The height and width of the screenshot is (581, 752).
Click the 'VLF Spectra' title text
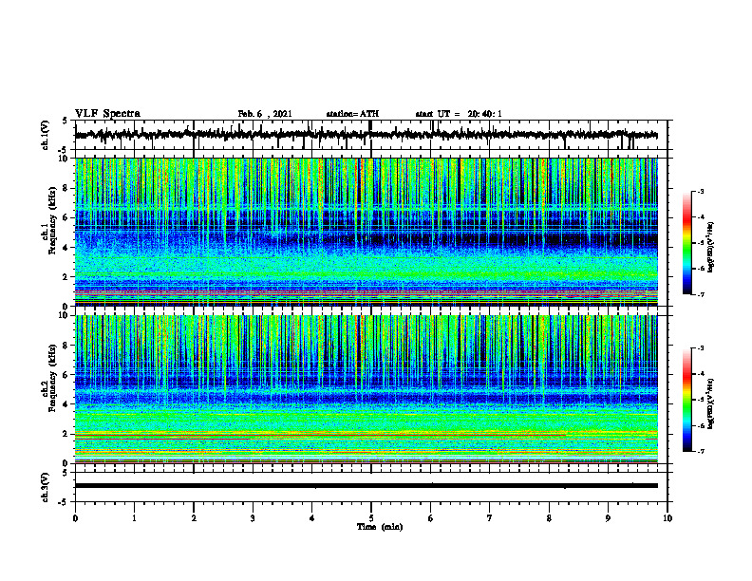107,114
